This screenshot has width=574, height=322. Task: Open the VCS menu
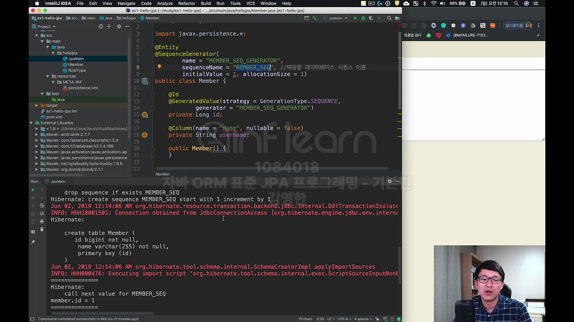pos(251,3)
